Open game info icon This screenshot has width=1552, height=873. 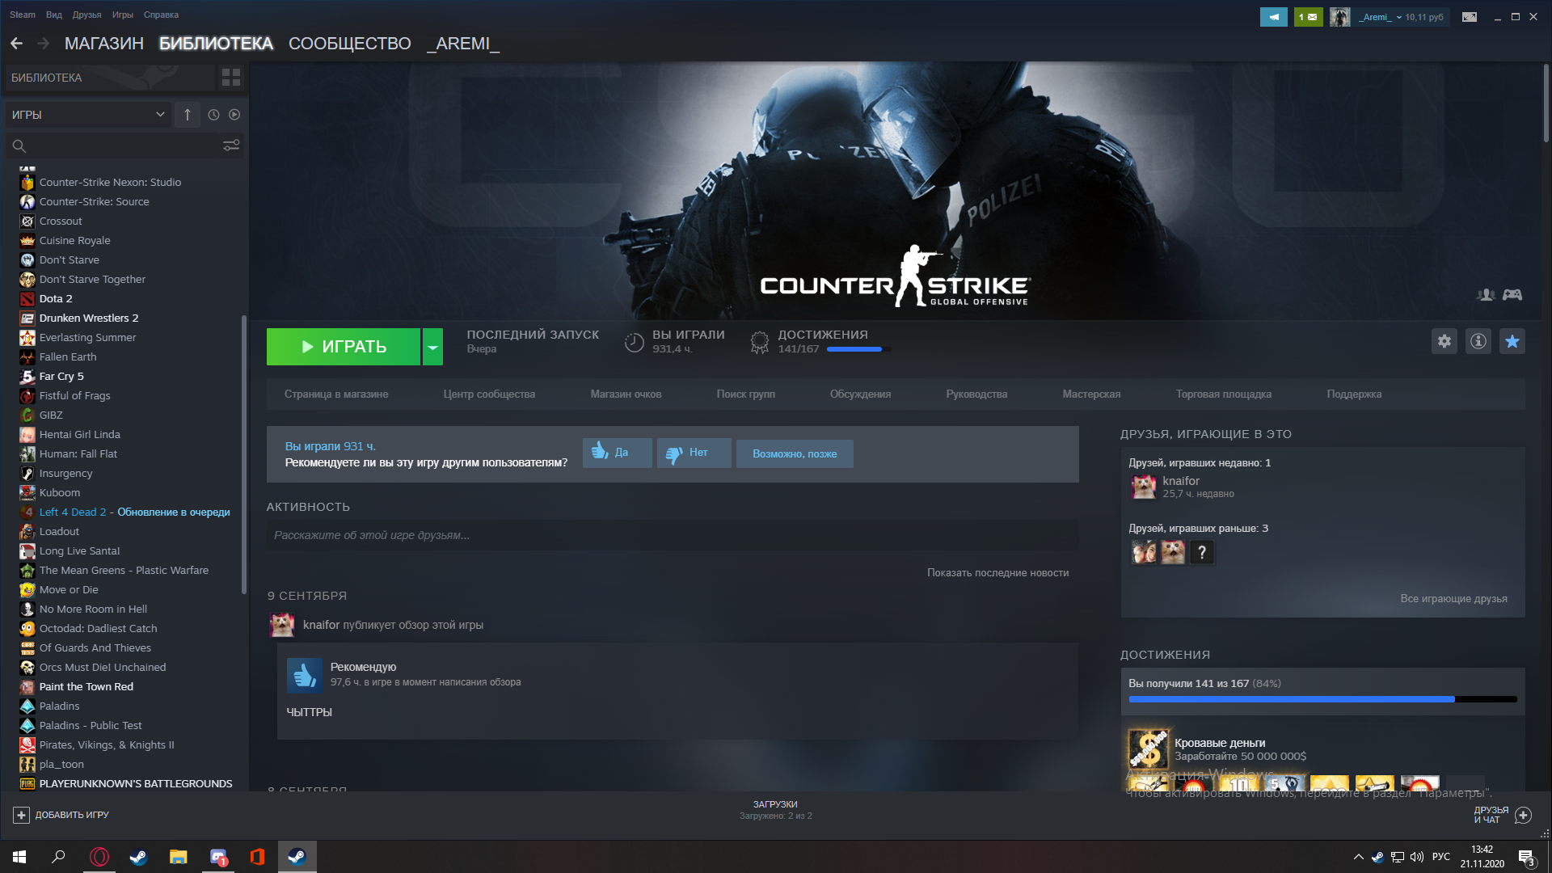pos(1478,341)
